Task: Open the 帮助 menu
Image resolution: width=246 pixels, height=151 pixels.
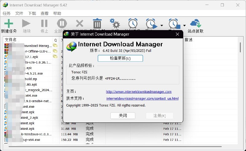Action: coord(57,13)
